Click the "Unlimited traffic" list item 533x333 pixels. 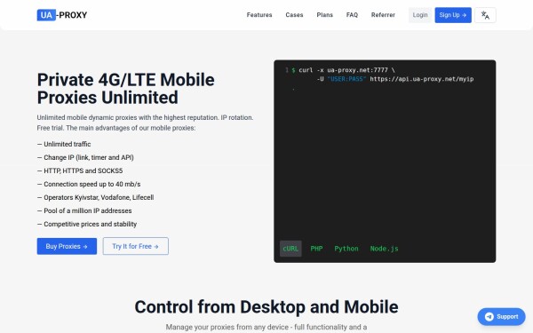click(x=64, y=144)
